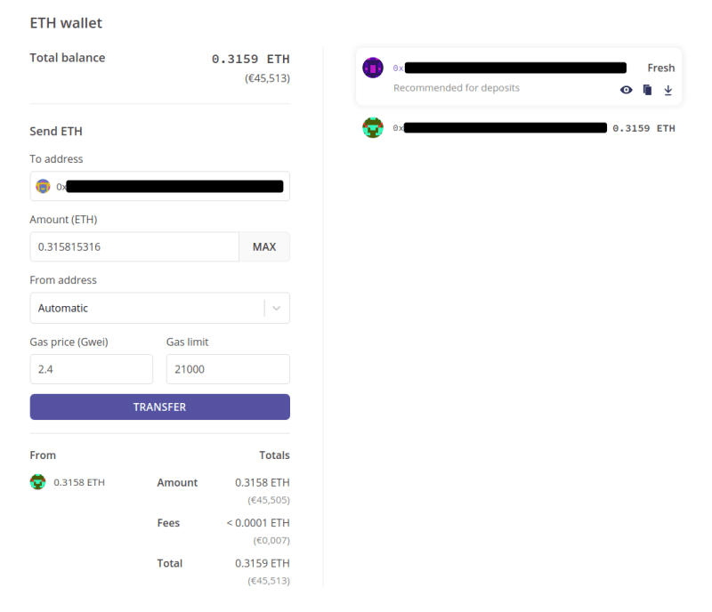The height and width of the screenshot is (612, 712).
Task: Toggle visibility of the fresh address
Action: tap(626, 90)
